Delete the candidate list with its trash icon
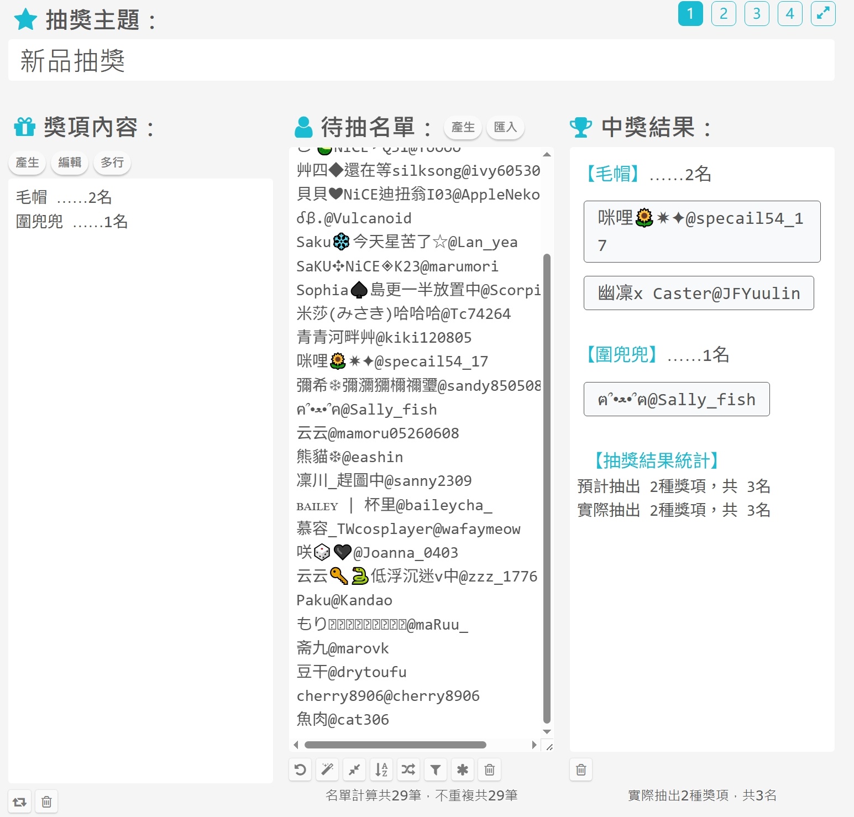The width and height of the screenshot is (854, 817). pyautogui.click(x=489, y=769)
